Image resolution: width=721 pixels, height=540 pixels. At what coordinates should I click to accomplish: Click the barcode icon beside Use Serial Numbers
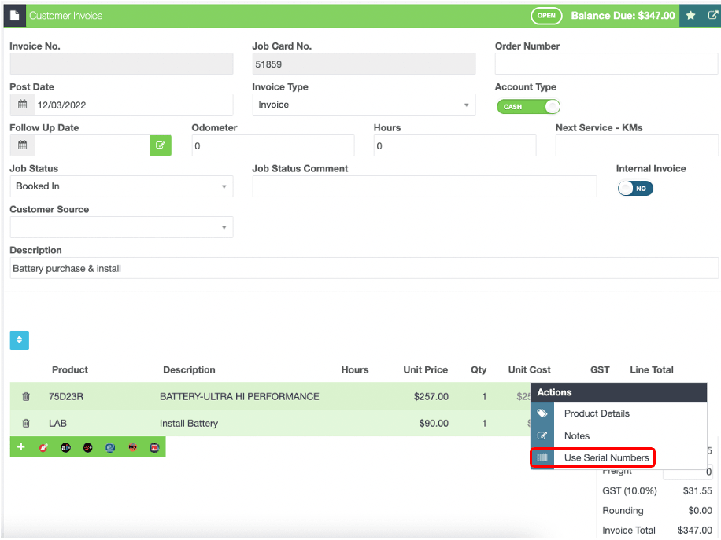[x=542, y=457]
